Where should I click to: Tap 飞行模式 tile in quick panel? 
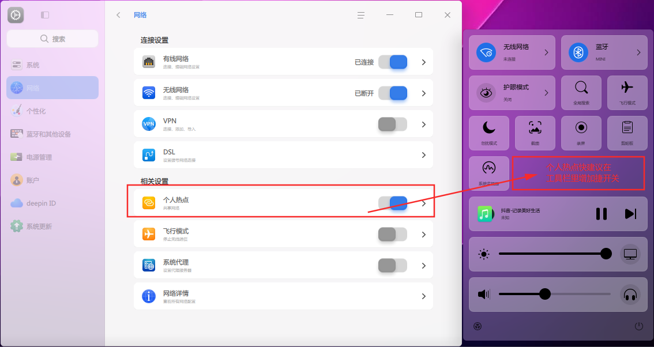click(627, 93)
